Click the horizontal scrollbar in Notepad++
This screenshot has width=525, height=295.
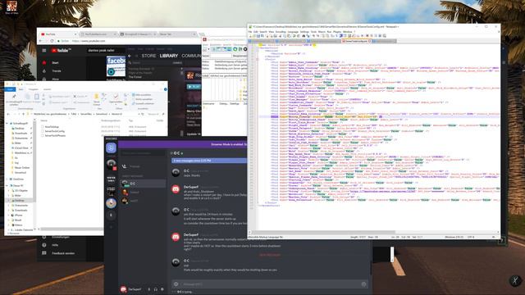[x=324, y=232]
